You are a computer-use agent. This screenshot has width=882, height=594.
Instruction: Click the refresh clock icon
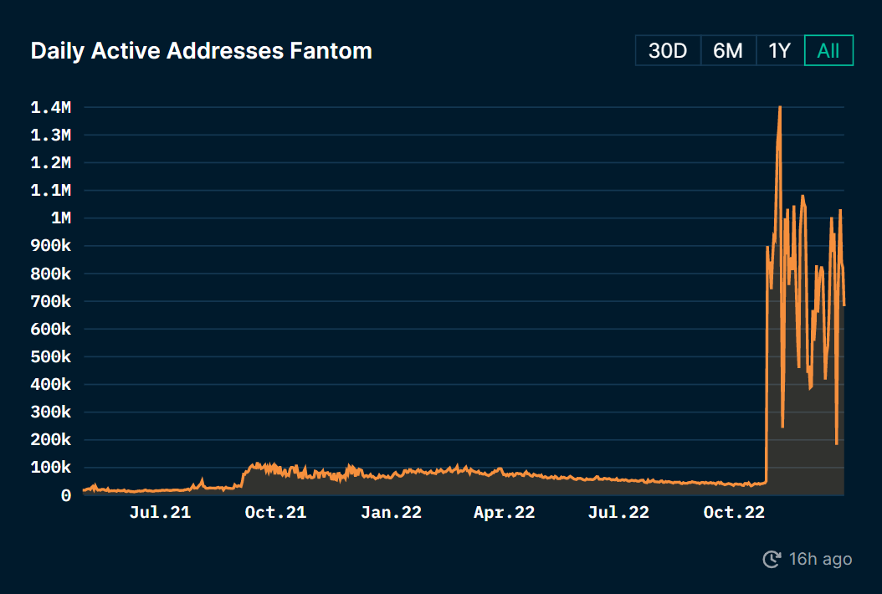tap(772, 559)
